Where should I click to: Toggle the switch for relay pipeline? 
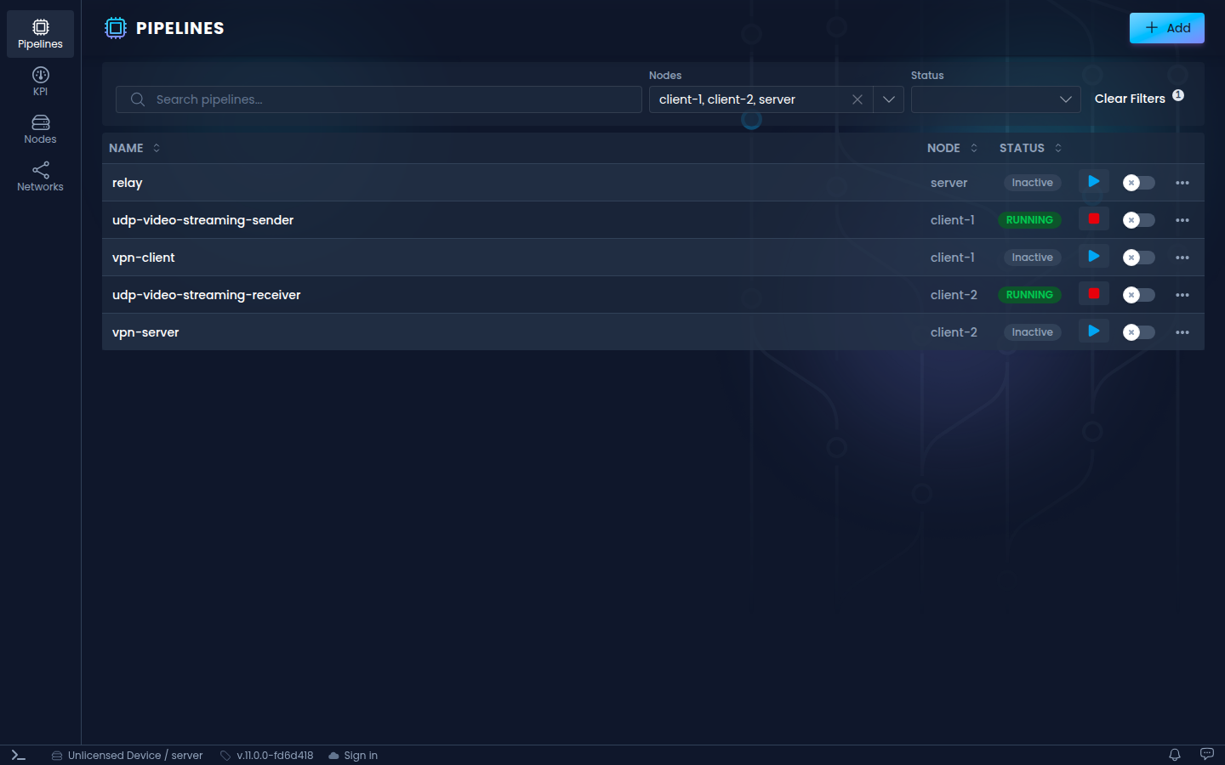(1138, 183)
